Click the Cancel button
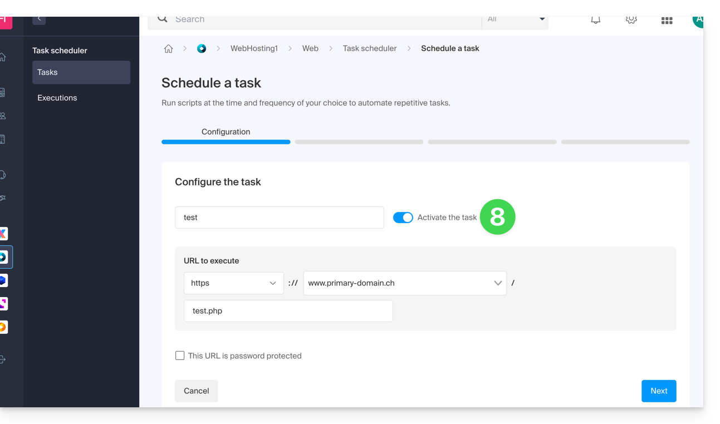720x424 pixels. [196, 391]
